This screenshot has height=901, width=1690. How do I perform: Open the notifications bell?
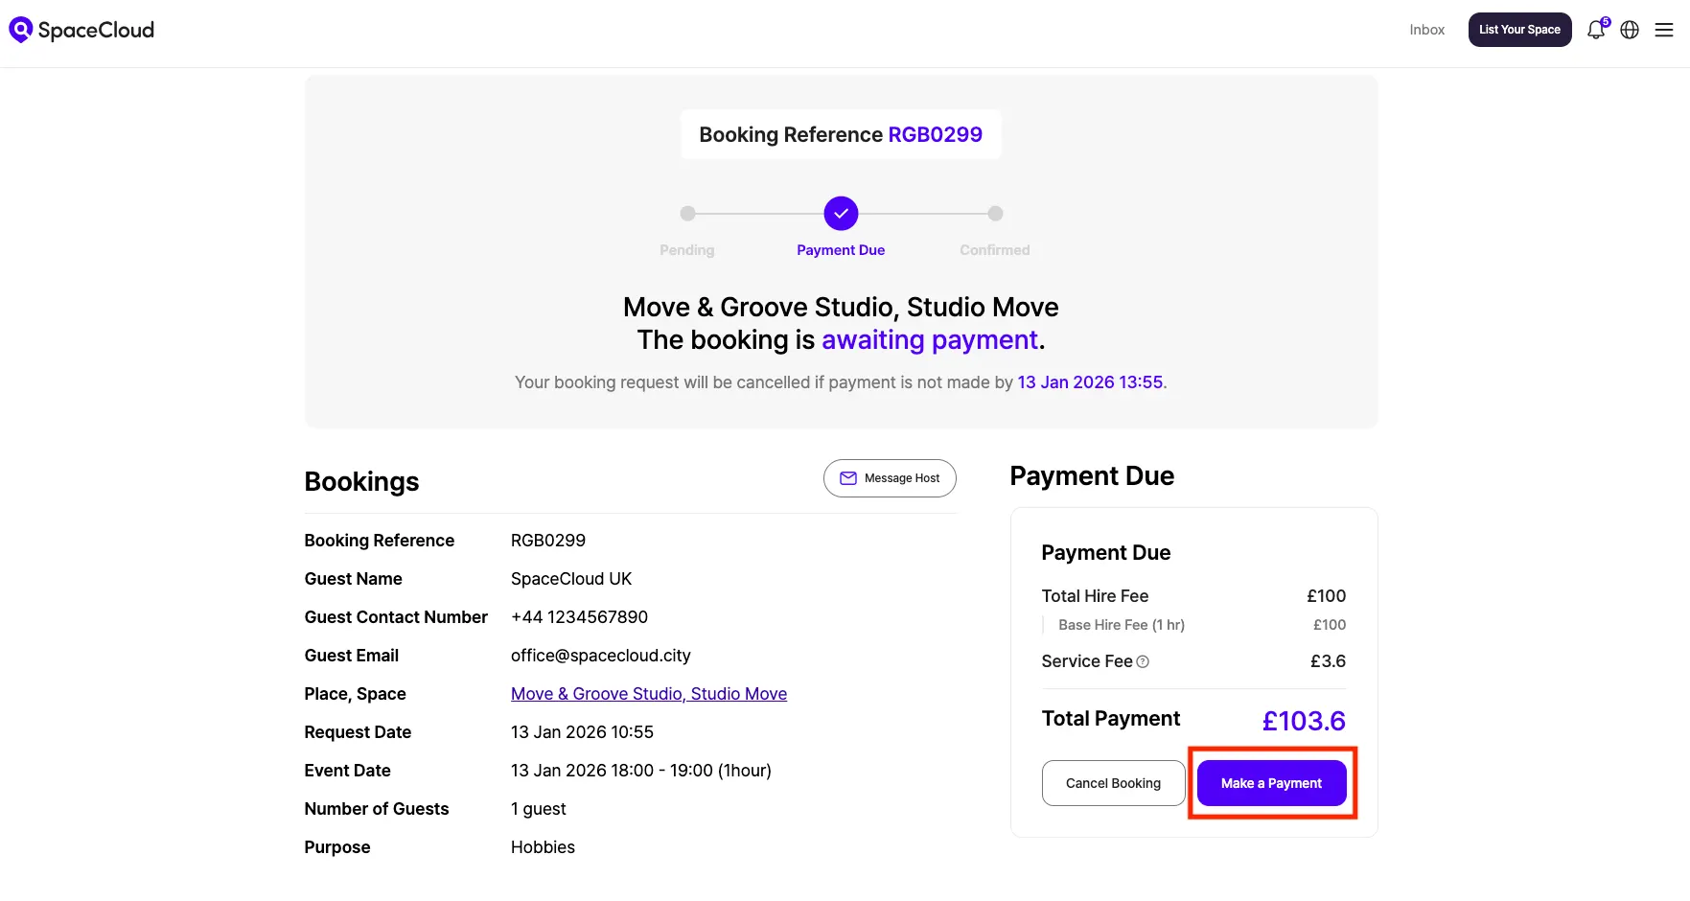(x=1597, y=30)
